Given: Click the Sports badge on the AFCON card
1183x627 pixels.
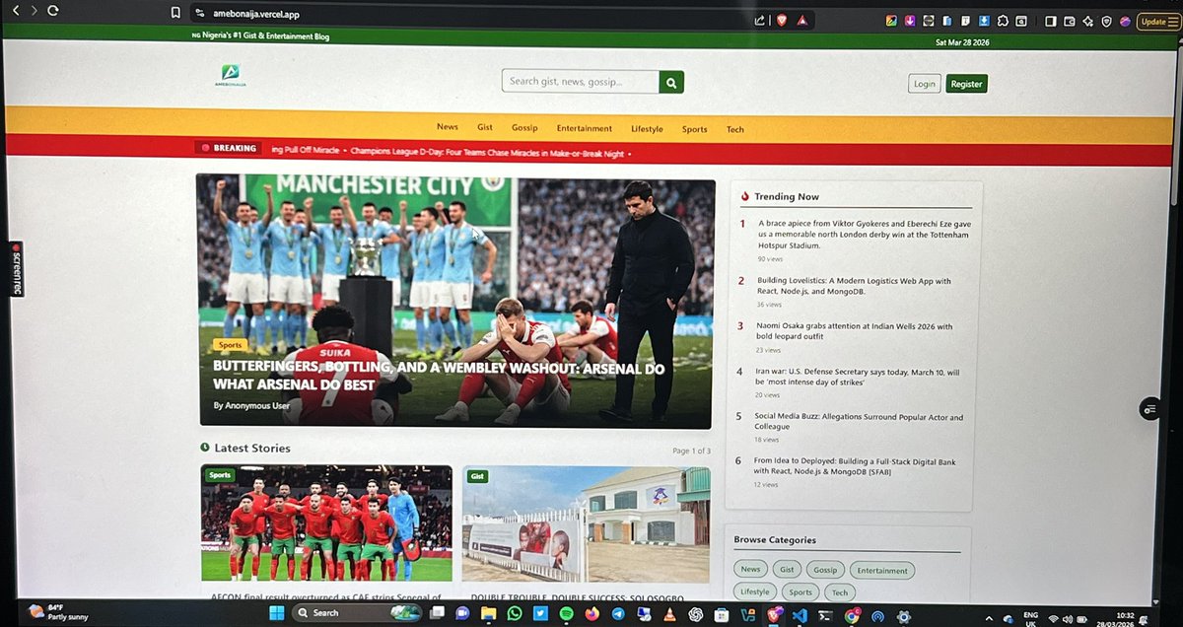Looking at the screenshot, I should (x=220, y=475).
